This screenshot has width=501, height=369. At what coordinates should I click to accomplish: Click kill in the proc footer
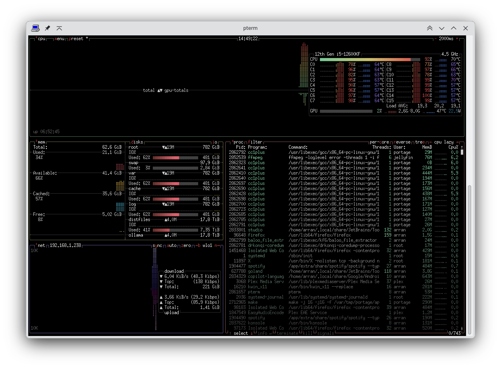point(307,333)
